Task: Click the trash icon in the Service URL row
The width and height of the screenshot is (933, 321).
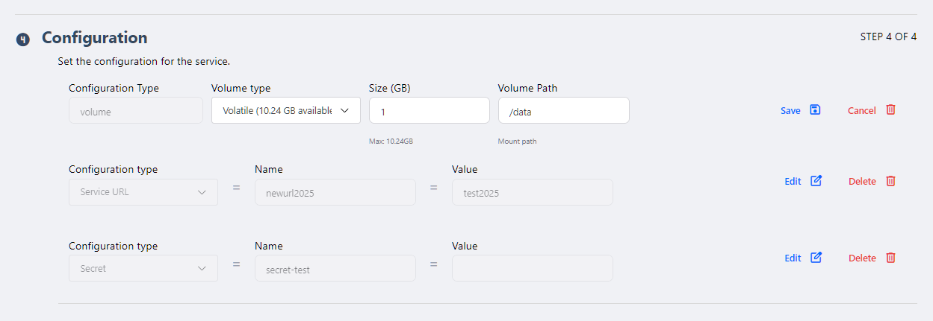Action: point(890,181)
